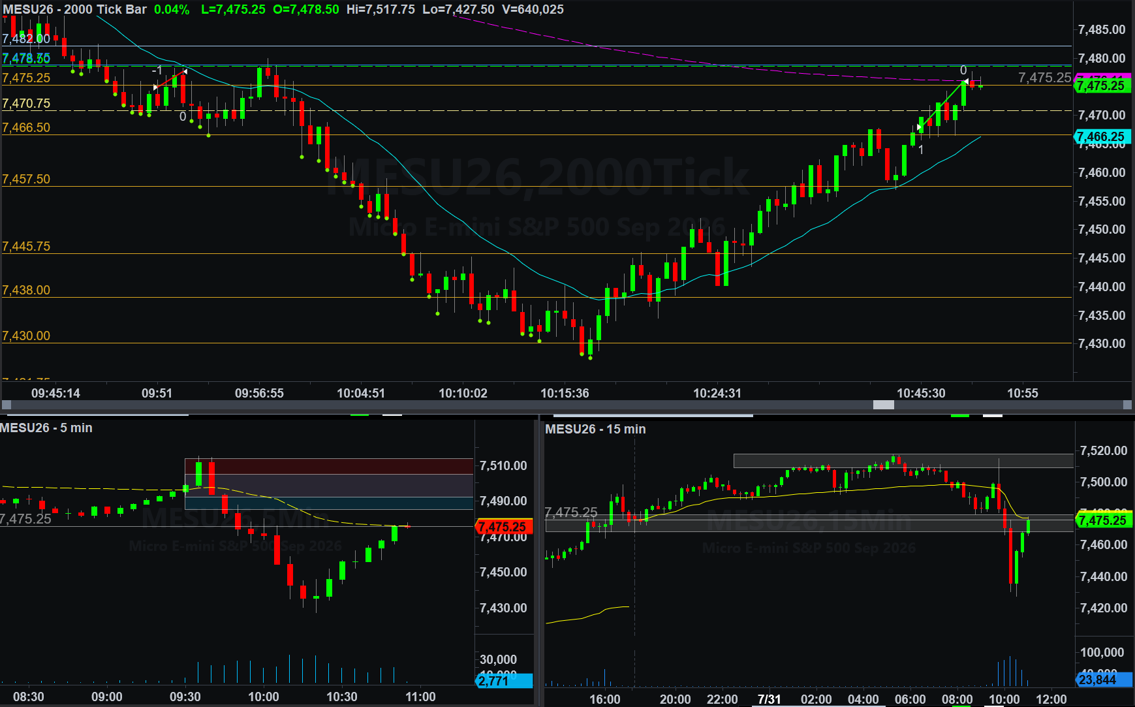Click the 10:24:31 time label
This screenshot has width=1135, height=707.
717,394
